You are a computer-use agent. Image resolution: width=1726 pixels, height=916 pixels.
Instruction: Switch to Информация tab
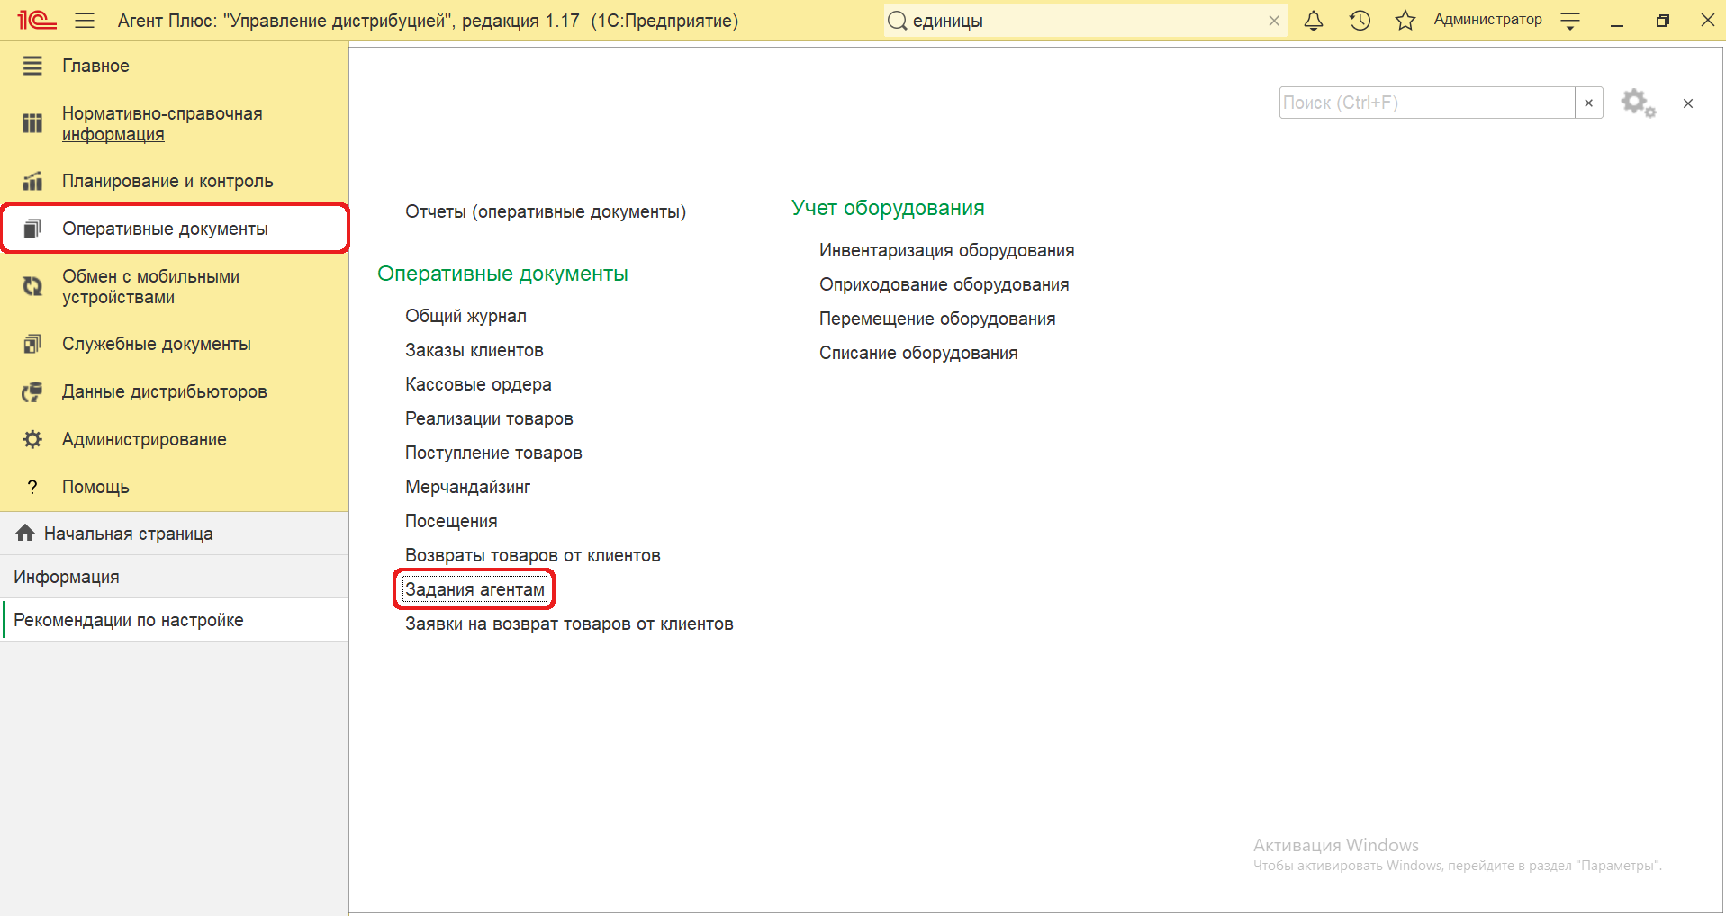coord(175,577)
